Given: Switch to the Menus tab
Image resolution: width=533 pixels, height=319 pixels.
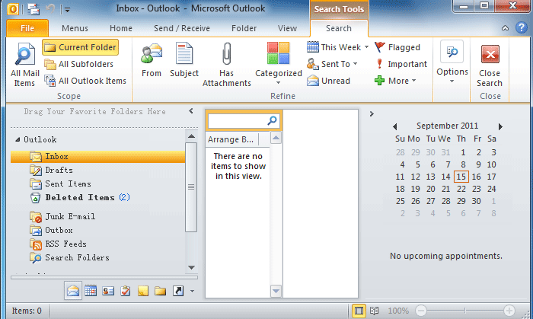Looking at the screenshot, I should [75, 28].
